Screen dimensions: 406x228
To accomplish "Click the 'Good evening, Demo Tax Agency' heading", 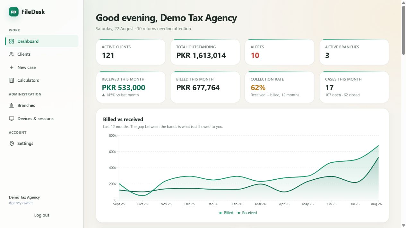I will click(166, 18).
